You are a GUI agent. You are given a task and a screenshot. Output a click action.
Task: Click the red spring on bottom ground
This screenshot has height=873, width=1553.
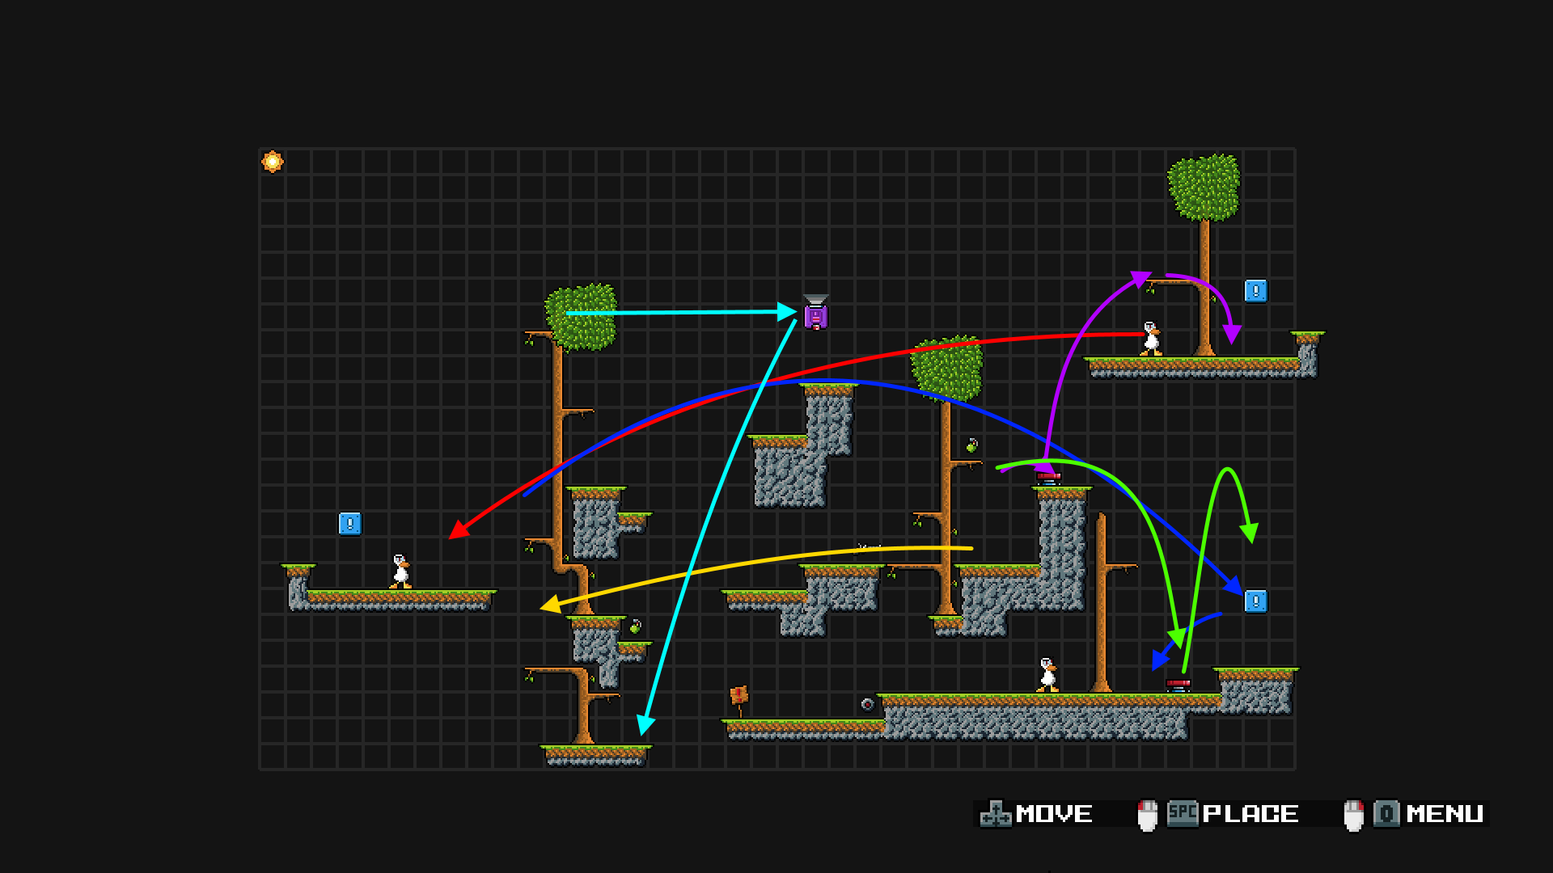pyautogui.click(x=1179, y=685)
